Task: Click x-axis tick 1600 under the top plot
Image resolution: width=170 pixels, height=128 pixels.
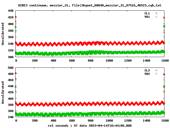Action: pyautogui.click(x=165, y=61)
